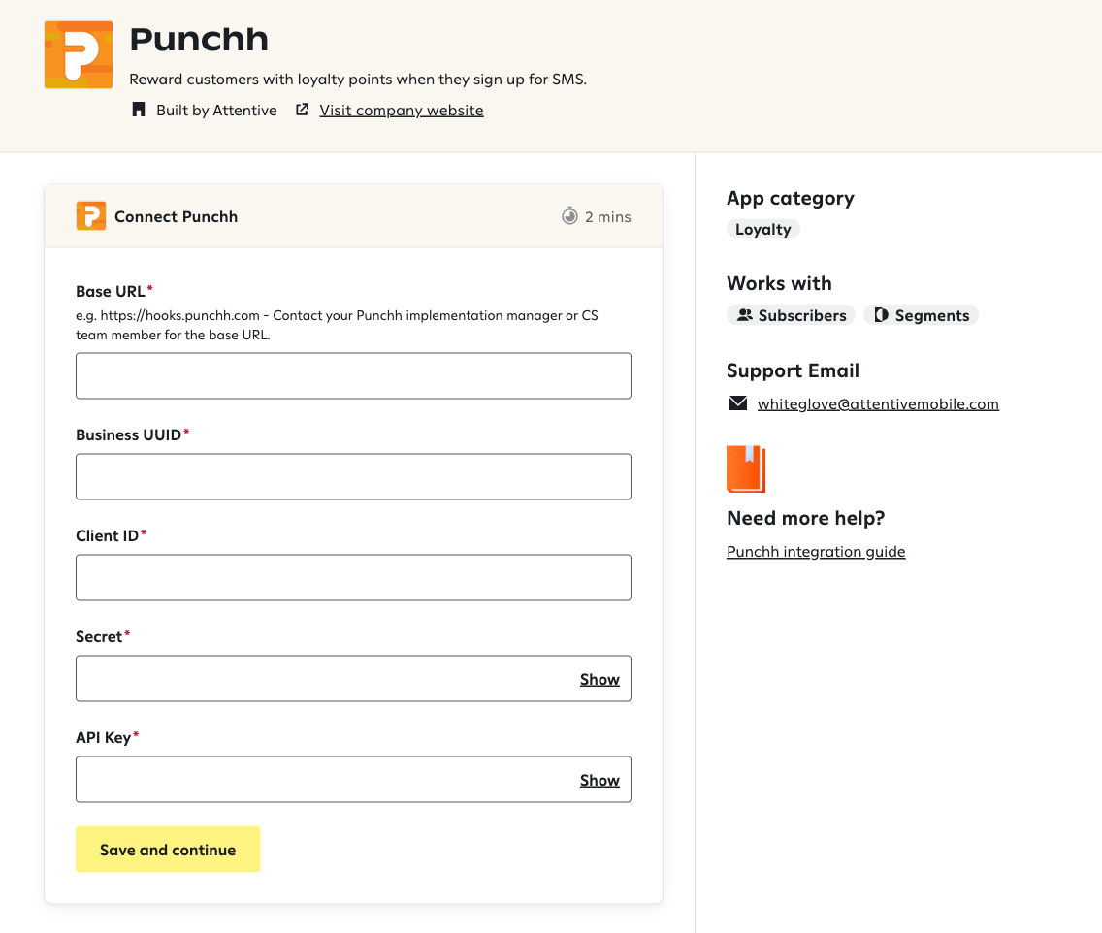
Task: Click the API Key label
Action: point(103,738)
